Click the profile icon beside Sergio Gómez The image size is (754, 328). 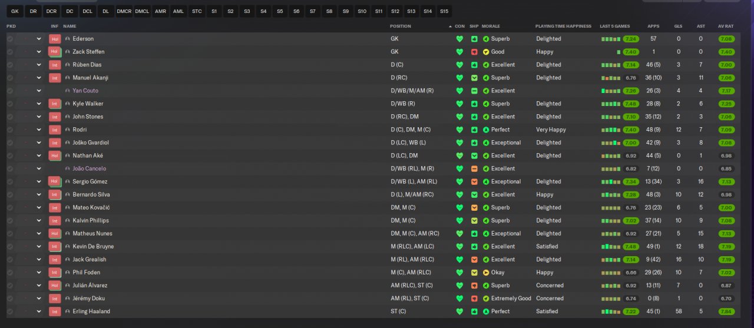click(x=68, y=181)
